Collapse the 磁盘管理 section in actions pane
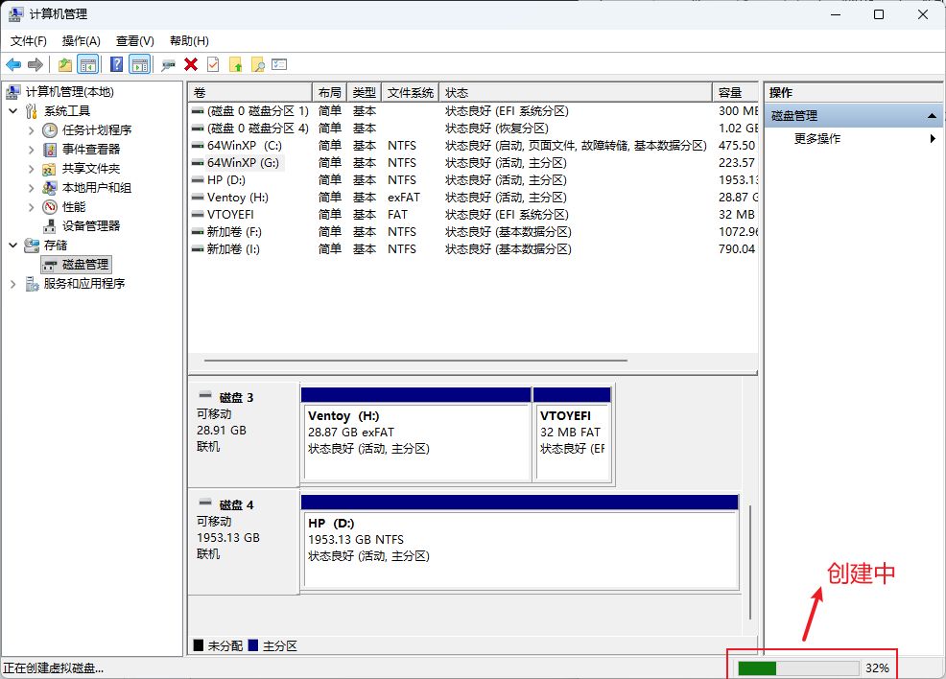 pos(933,116)
